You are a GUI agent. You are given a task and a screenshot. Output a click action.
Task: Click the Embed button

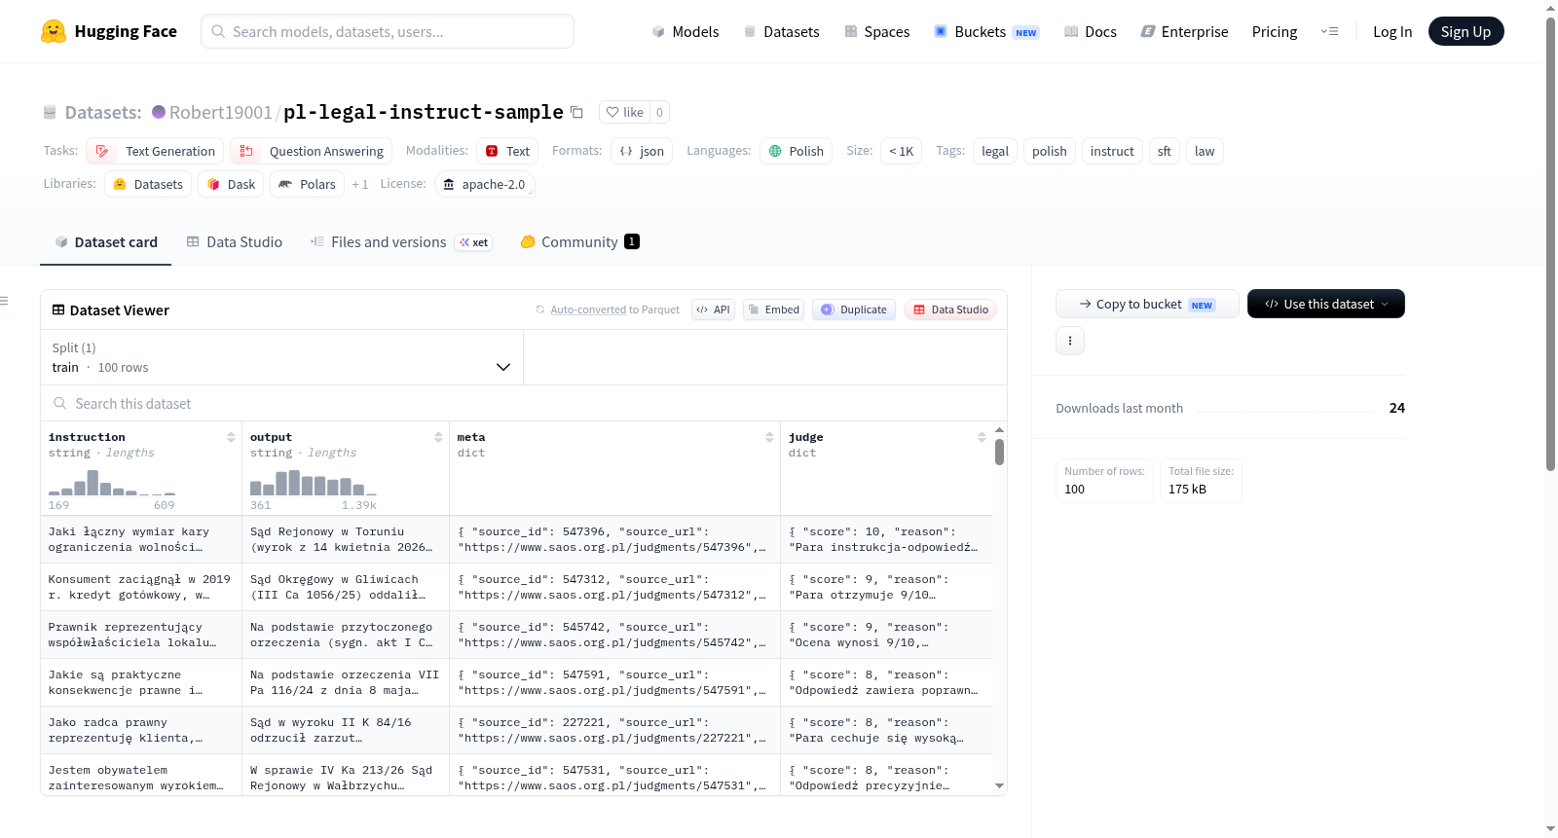[773, 310]
